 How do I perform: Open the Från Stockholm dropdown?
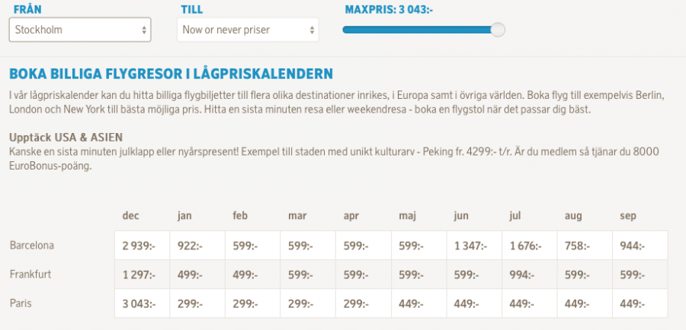point(80,30)
